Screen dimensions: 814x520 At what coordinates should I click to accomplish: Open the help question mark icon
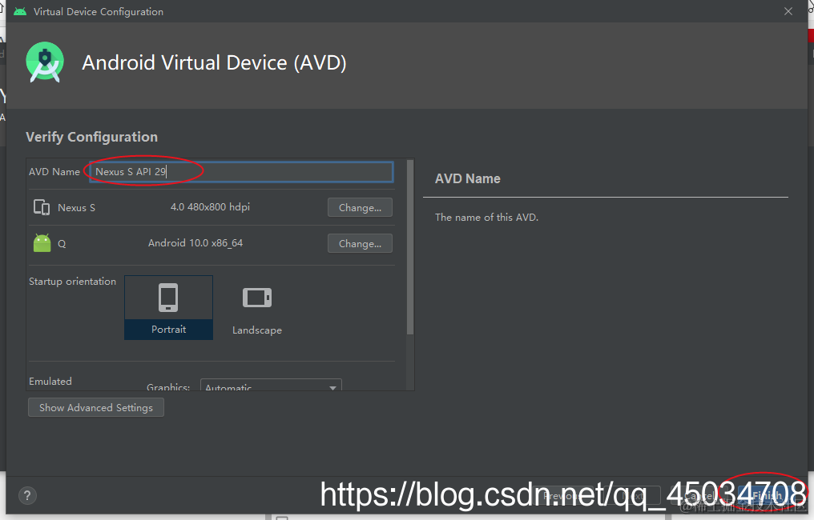(x=27, y=496)
